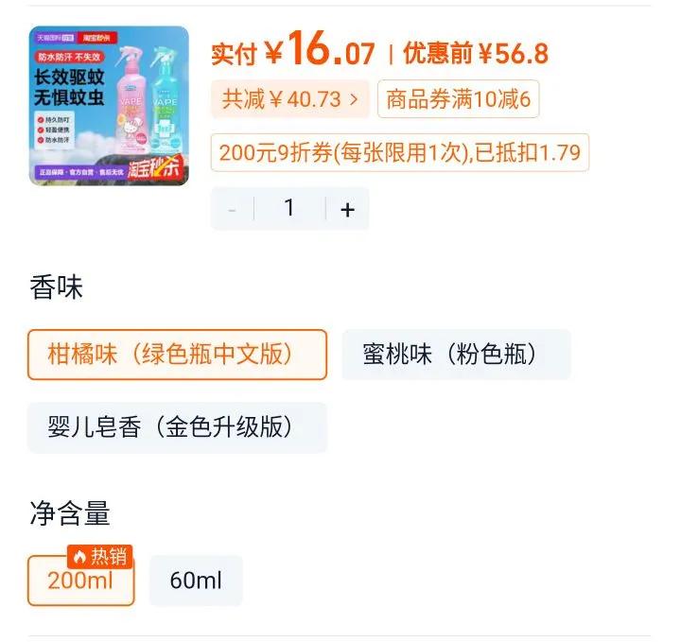This screenshot has width=681, height=642.
Task: Select 蜜桃味（粉色瓶）scent option
Action: click(456, 355)
